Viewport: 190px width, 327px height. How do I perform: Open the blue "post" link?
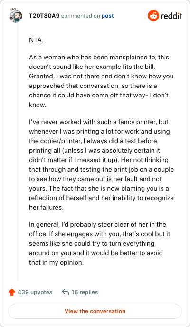[x=107, y=16]
